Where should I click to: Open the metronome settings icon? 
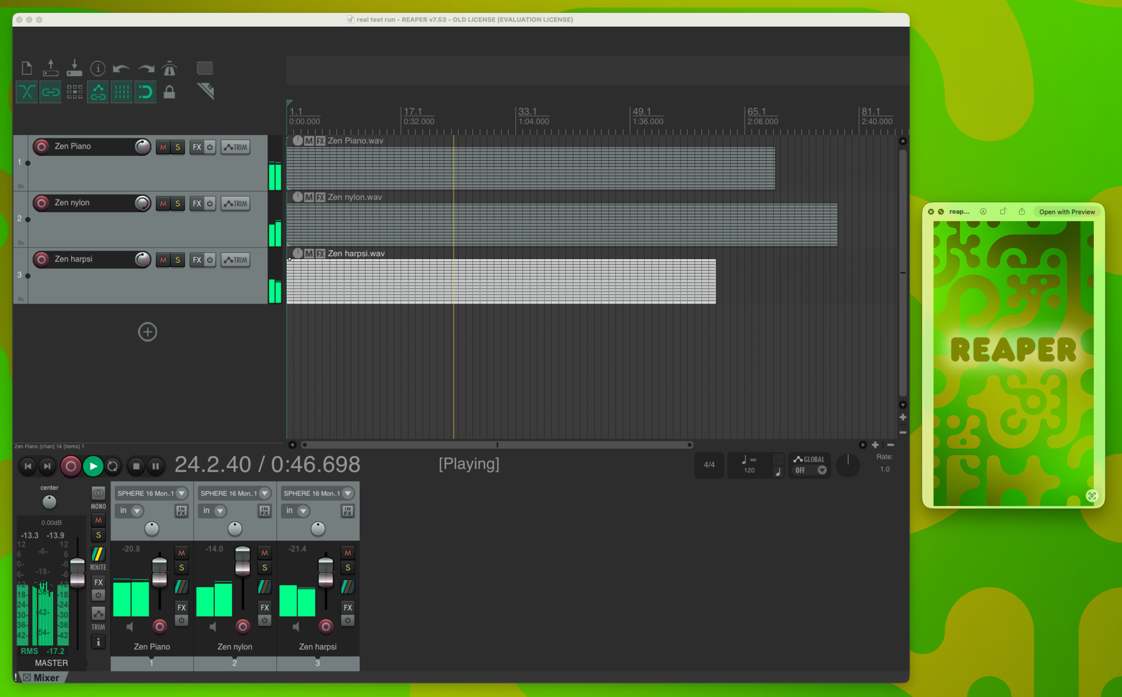tap(169, 68)
